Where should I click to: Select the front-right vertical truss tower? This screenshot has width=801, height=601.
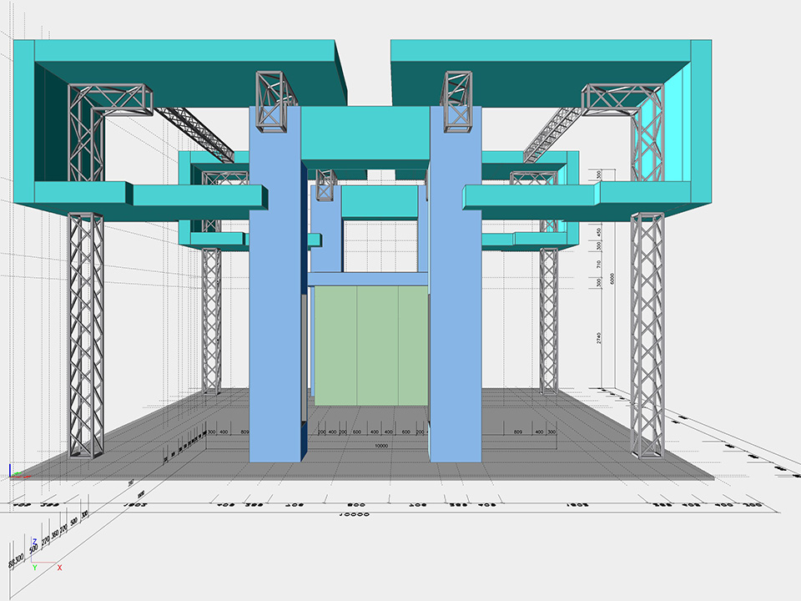(647, 334)
